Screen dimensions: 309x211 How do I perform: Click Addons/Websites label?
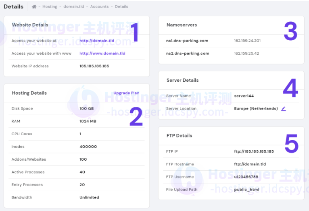(29, 159)
